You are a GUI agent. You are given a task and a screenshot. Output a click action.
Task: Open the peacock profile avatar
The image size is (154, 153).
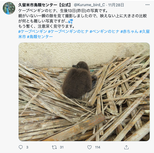[9, 8]
